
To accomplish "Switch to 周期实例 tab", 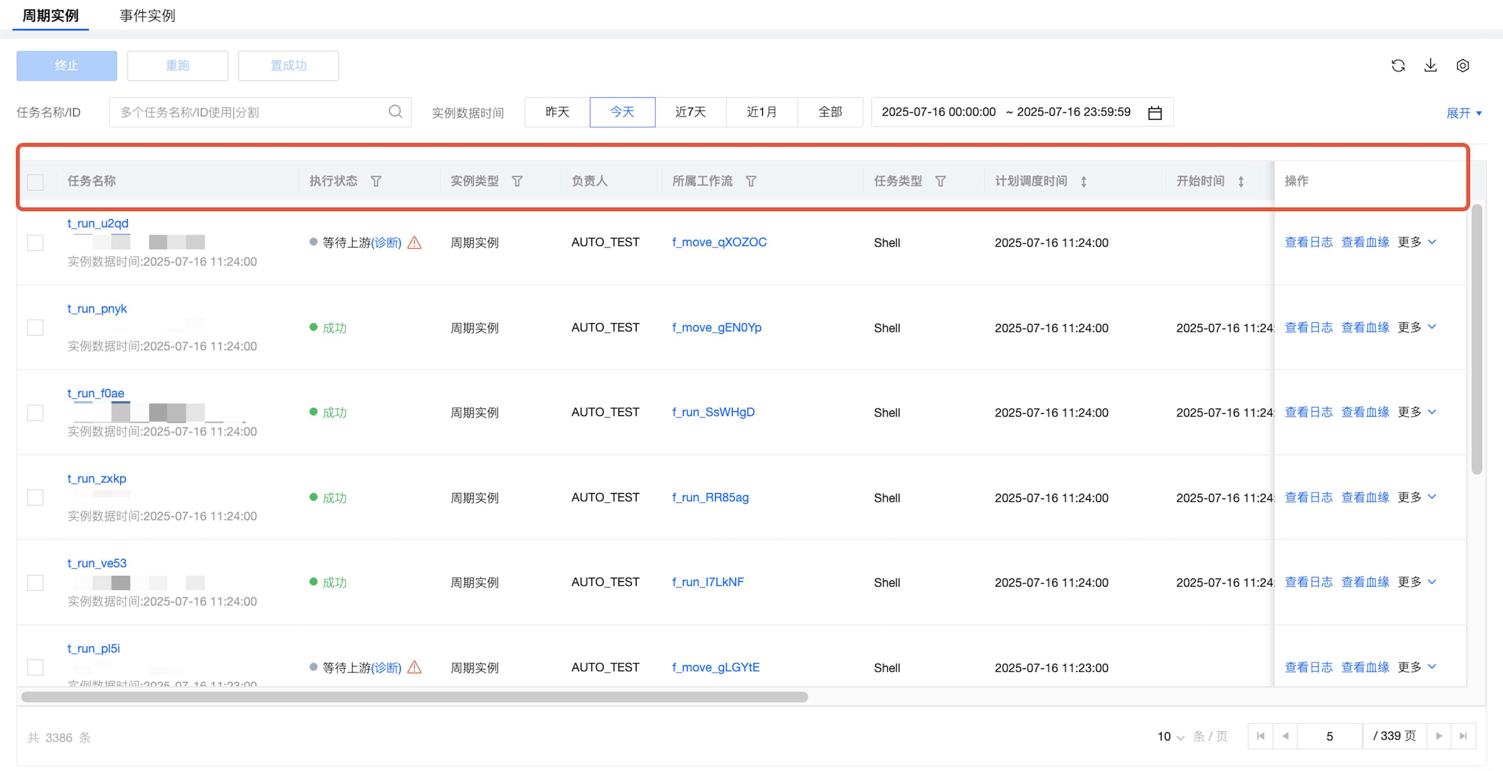I will 51,16.
